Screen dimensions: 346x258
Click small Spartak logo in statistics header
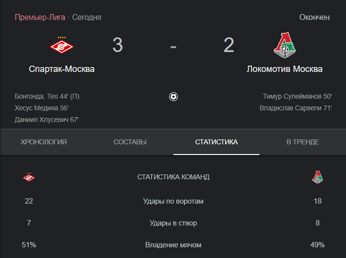pyautogui.click(x=29, y=177)
